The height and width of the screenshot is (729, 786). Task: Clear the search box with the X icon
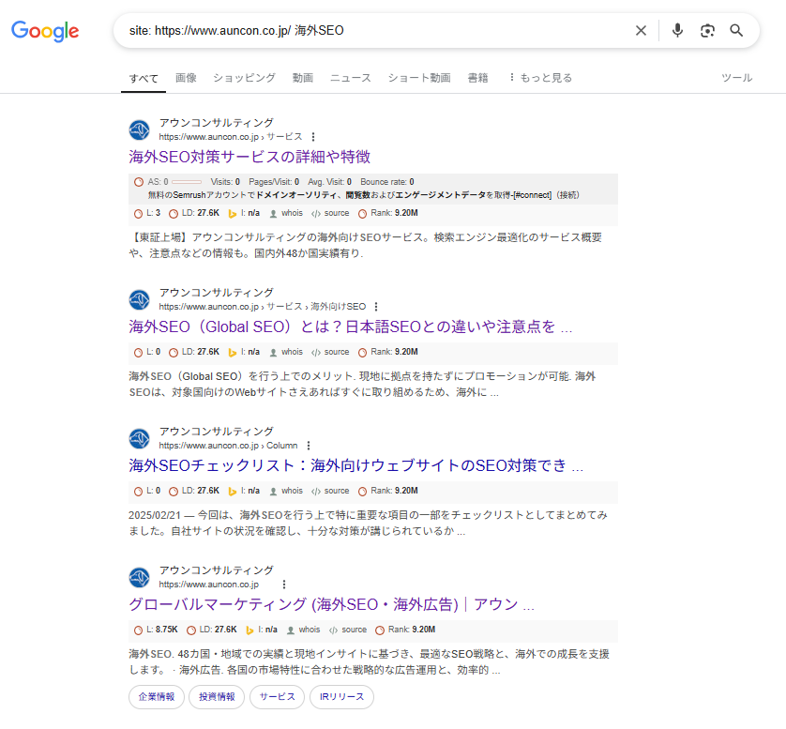click(641, 31)
